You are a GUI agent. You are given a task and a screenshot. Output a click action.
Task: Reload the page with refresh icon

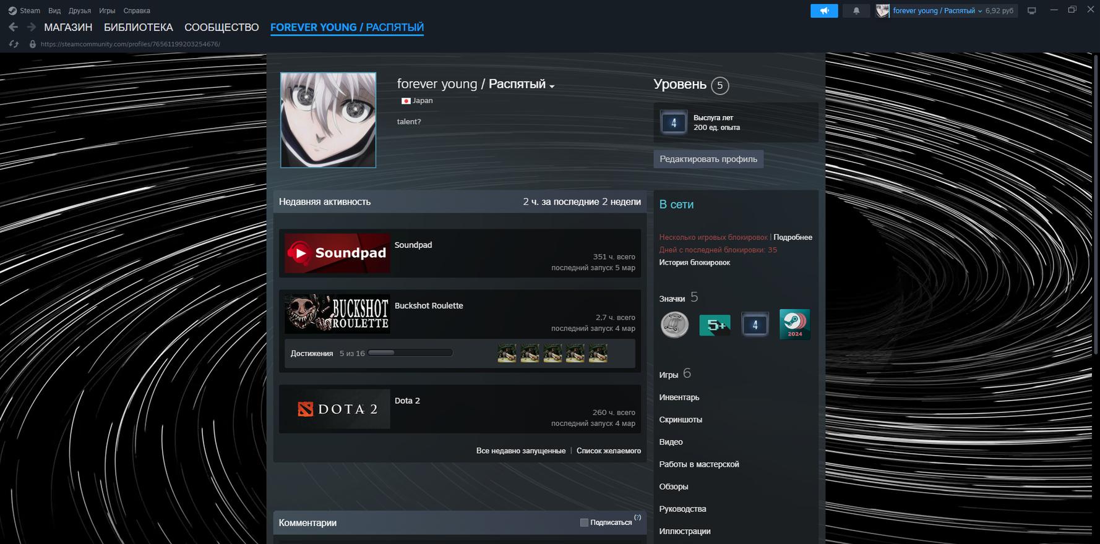13,44
